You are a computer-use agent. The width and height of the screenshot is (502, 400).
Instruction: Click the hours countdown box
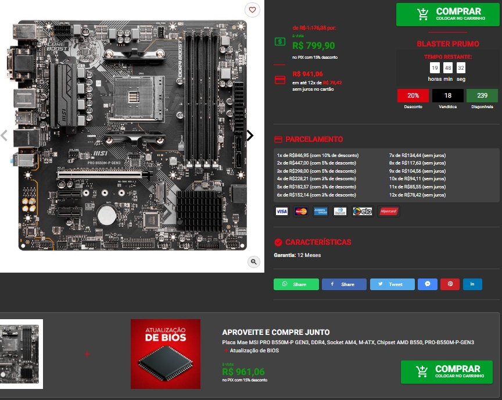coord(435,68)
